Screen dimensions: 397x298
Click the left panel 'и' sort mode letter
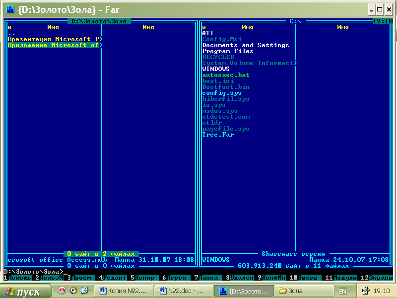pos(9,27)
